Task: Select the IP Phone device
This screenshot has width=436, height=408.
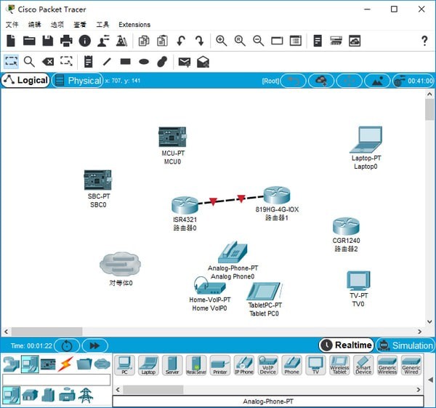Action: click(x=244, y=365)
